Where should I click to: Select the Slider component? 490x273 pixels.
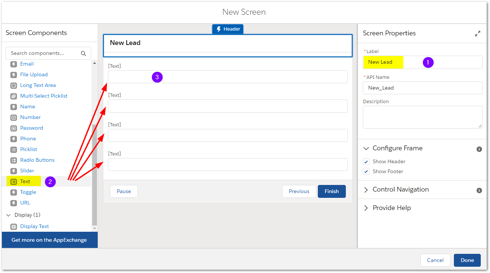[x=27, y=171]
